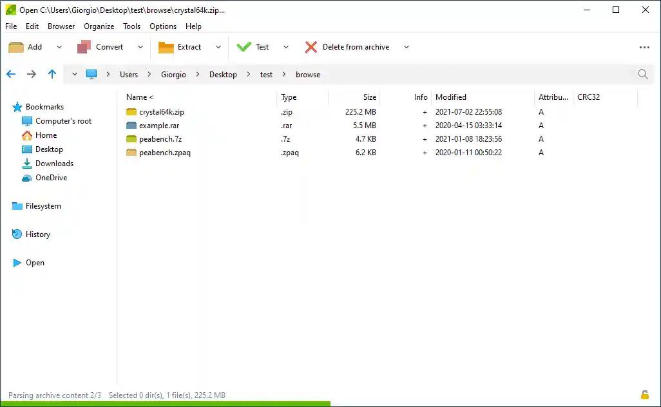Viewport: 661px width, 407px height.
Task: Run the Test archive tool
Action: click(x=262, y=46)
